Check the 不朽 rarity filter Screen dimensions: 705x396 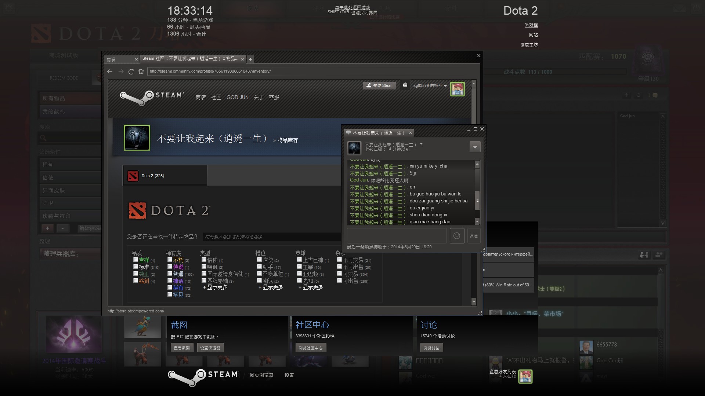[170, 260]
